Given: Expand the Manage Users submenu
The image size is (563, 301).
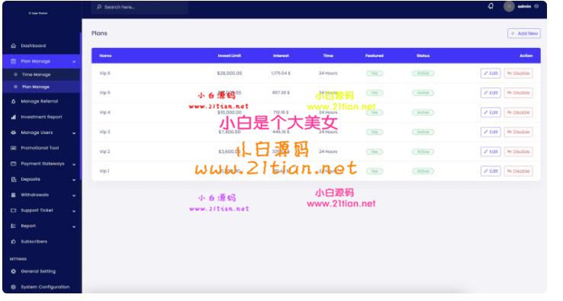Looking at the screenshot, I should click(x=74, y=133).
